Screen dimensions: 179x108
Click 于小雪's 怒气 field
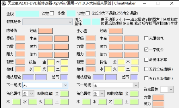tap(134, 77)
